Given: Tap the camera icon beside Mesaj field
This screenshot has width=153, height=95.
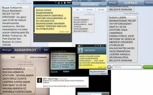Looking at the screenshot, I should click(x=109, y=67).
